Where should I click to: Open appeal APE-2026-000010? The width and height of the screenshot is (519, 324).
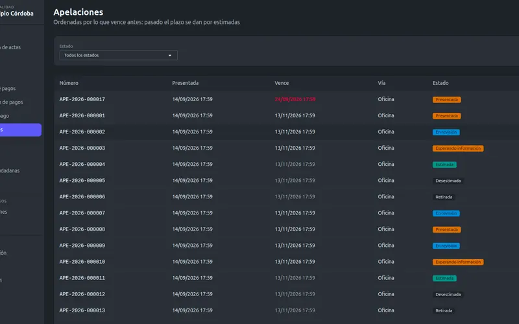(x=82, y=262)
